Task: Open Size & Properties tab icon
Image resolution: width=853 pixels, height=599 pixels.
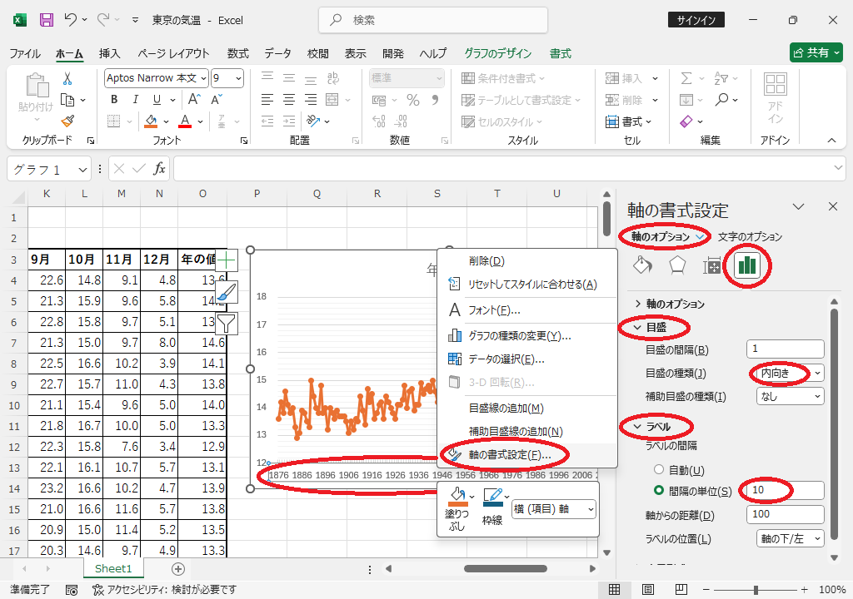Action: pyautogui.click(x=711, y=265)
